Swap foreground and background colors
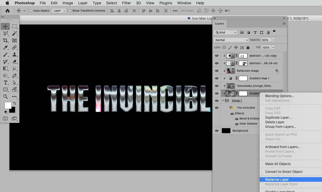 (x=15, y=103)
